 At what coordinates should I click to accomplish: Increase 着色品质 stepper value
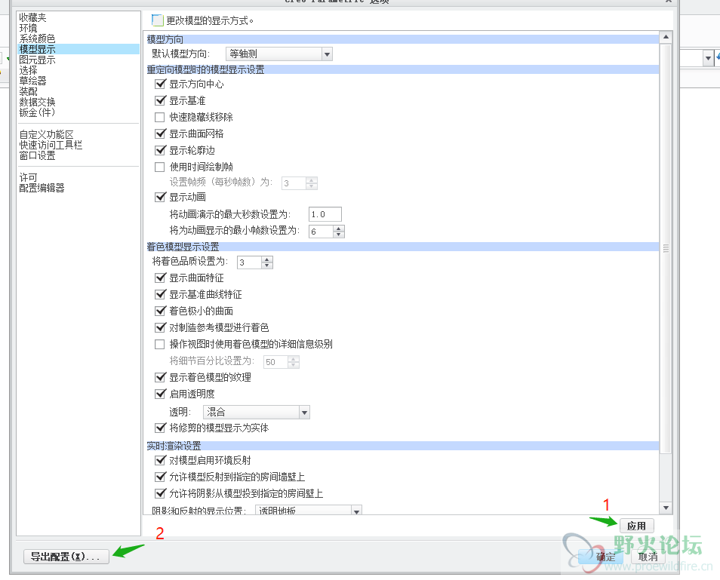(267, 259)
